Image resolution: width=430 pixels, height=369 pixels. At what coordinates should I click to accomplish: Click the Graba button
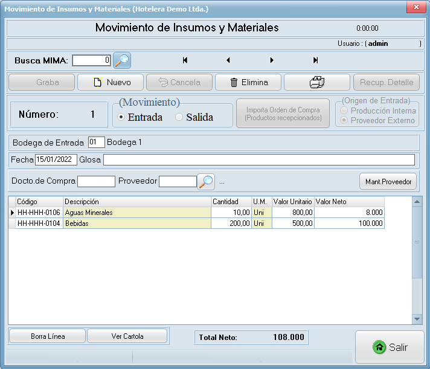click(x=42, y=82)
